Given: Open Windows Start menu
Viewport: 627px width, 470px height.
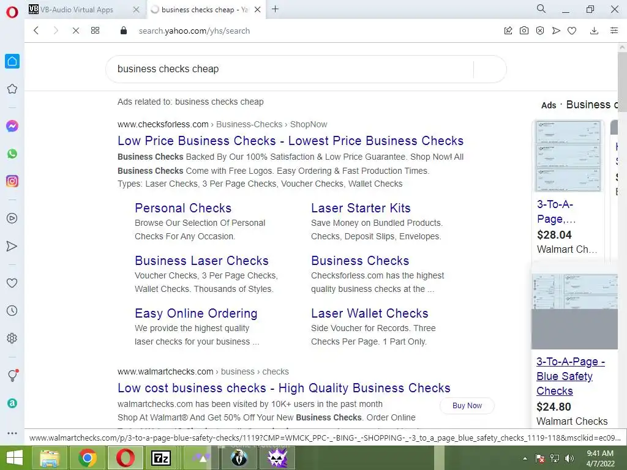Looking at the screenshot, I should point(15,458).
